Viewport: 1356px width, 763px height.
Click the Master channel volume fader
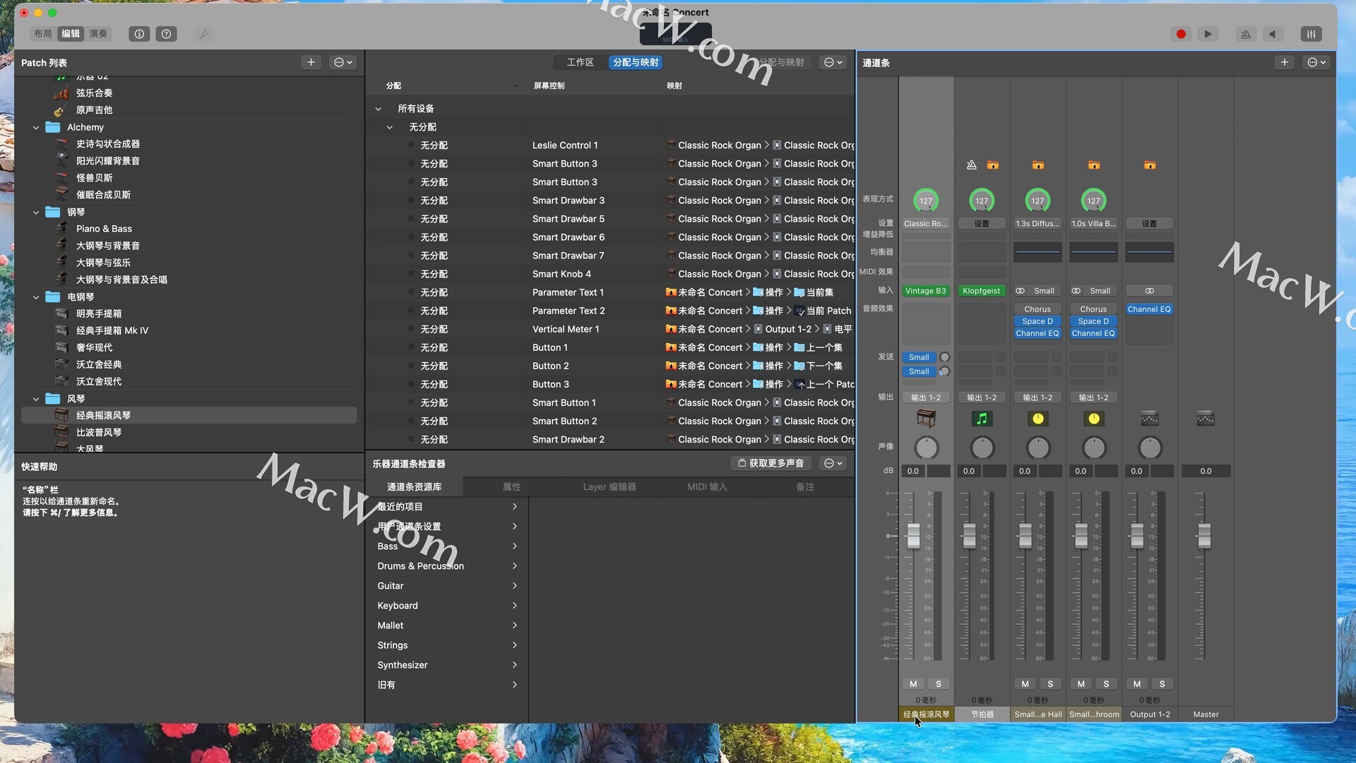1204,535
